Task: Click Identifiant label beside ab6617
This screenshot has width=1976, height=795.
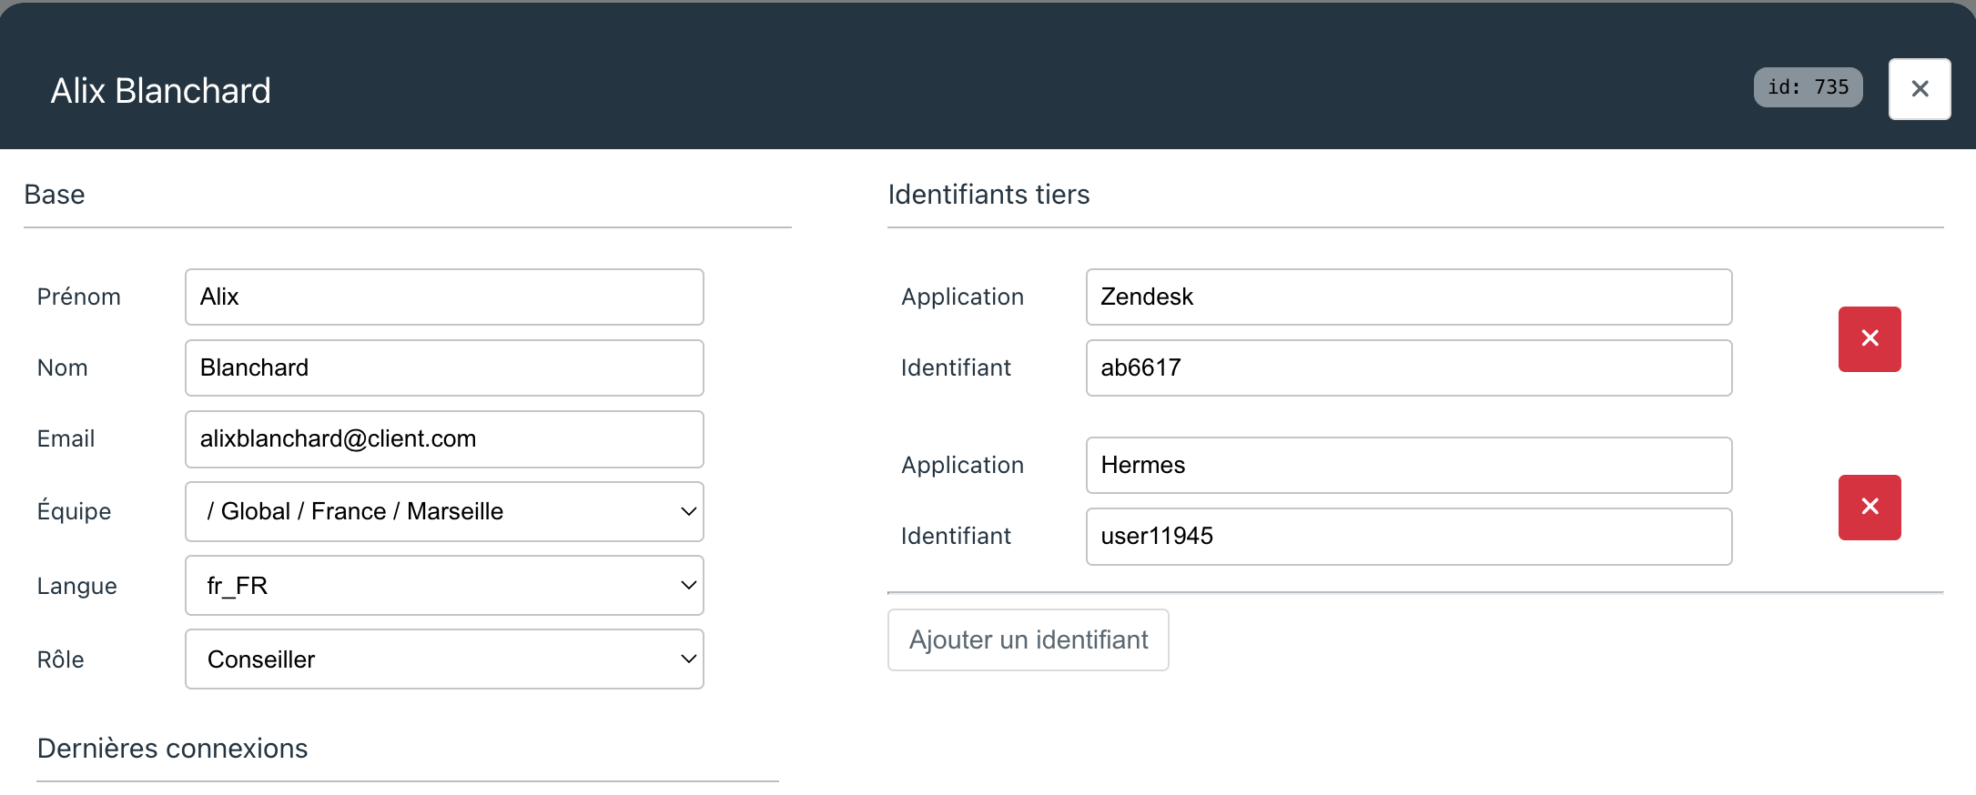Action: pos(956,367)
